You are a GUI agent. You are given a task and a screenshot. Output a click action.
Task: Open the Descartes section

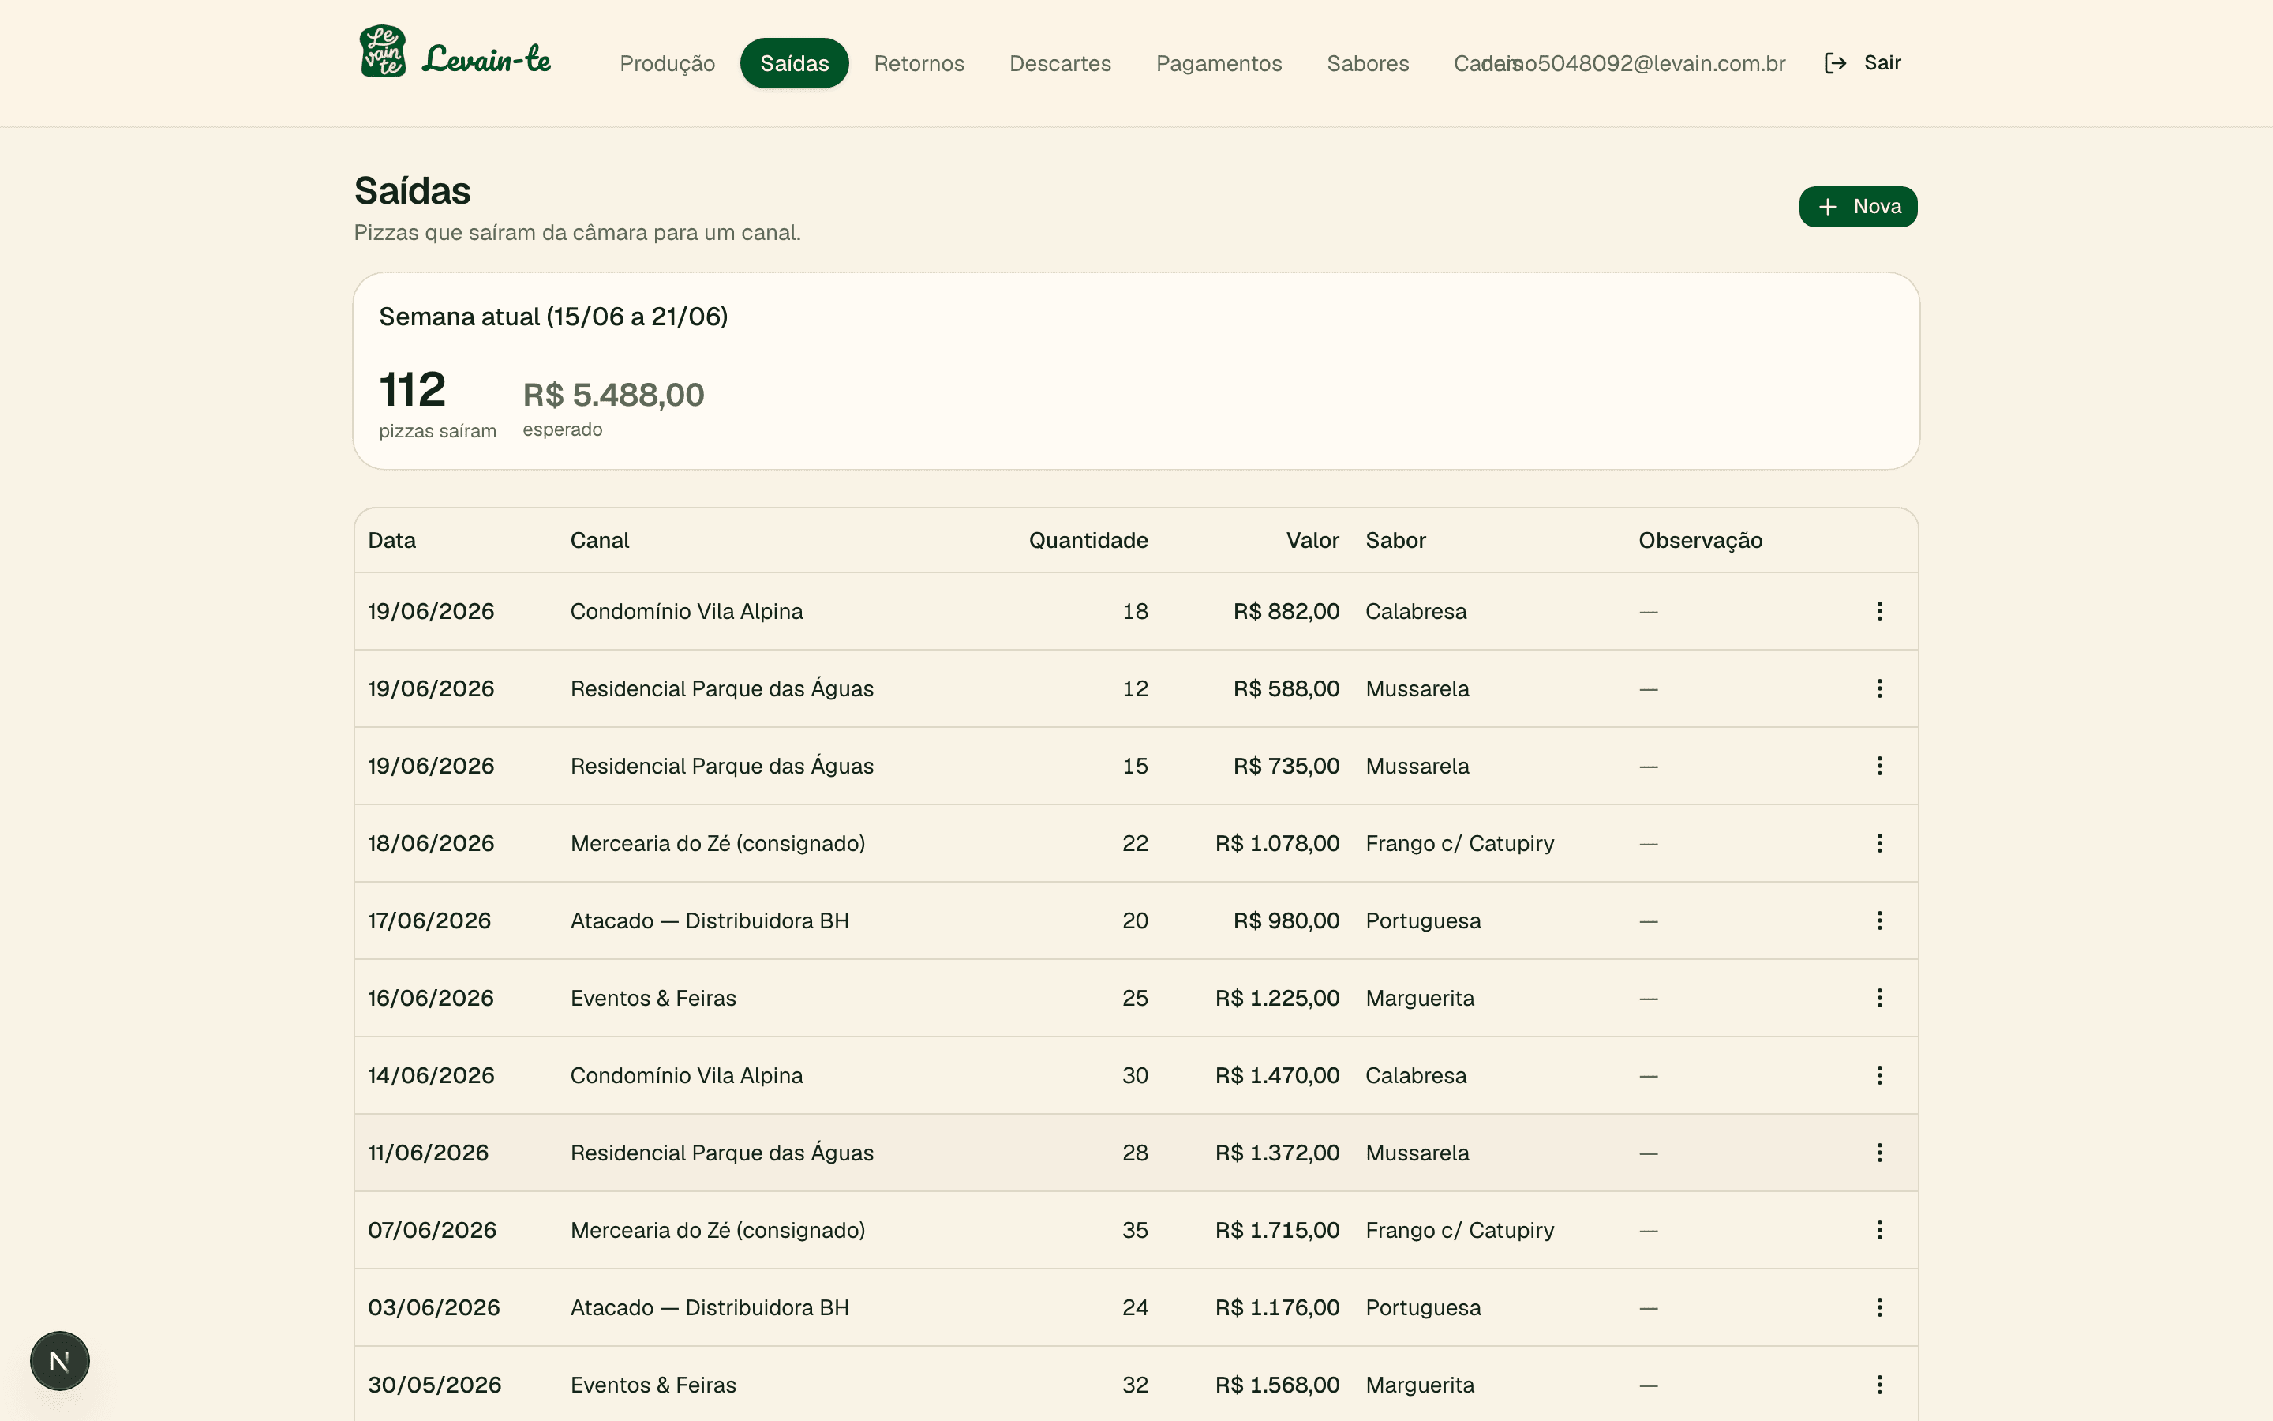[1059, 63]
